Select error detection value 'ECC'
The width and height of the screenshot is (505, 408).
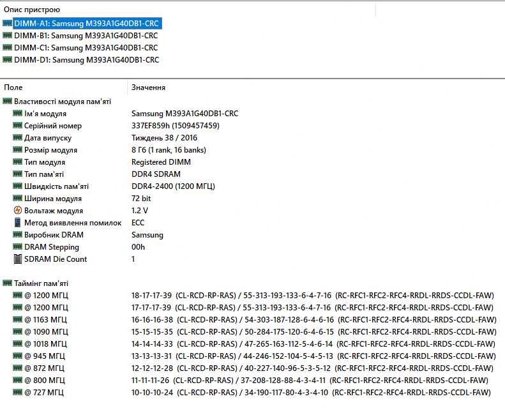point(138,223)
